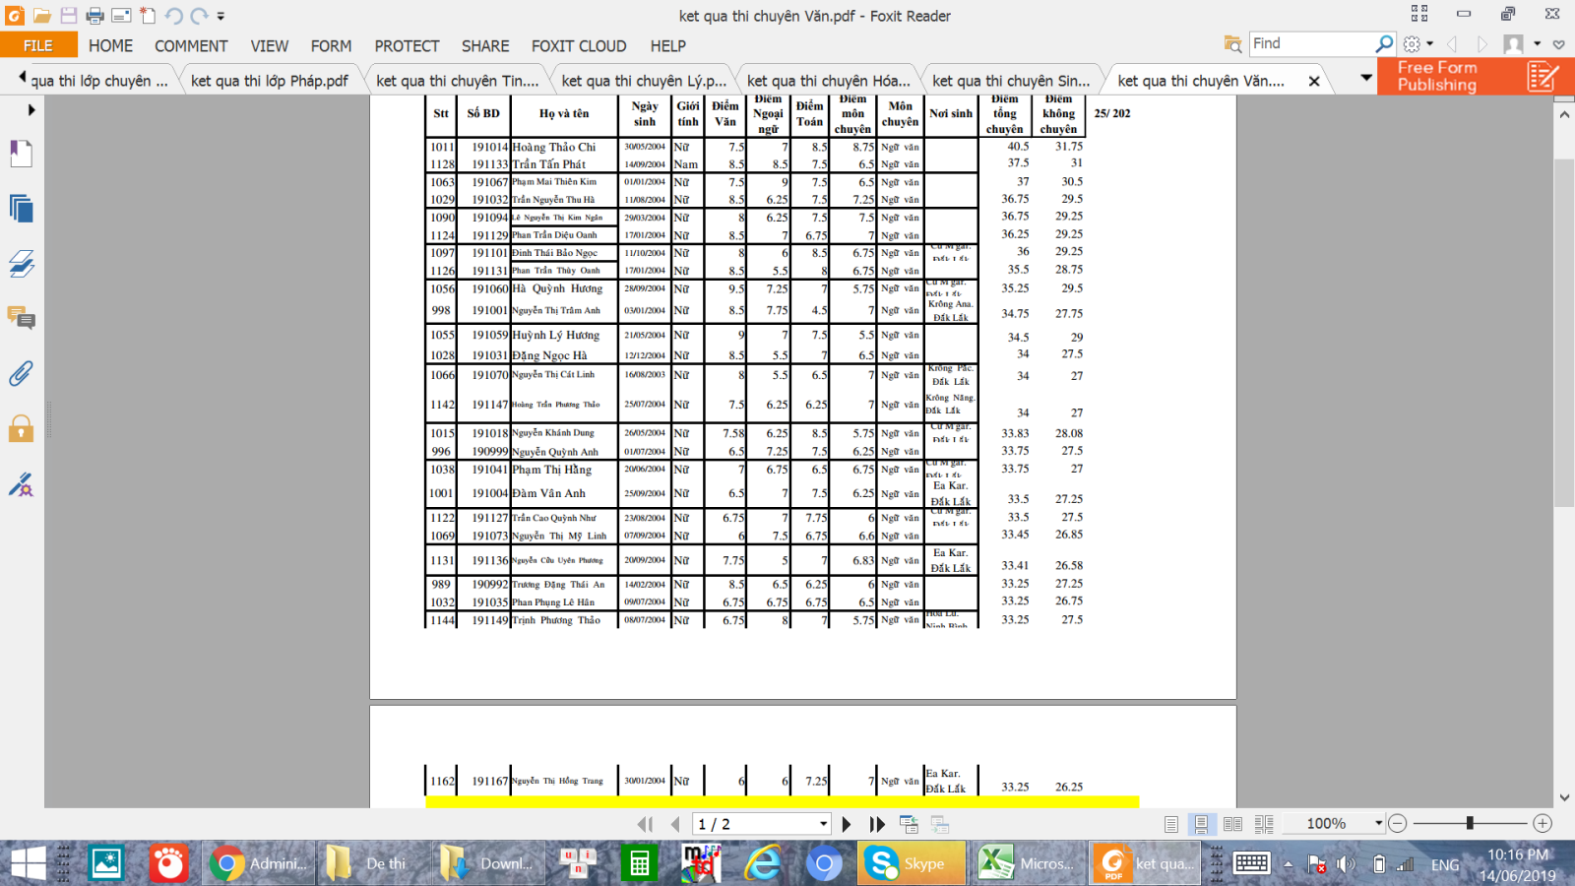This screenshot has width=1575, height=886.
Task: Open the COMMENT ribbon tab
Action: [x=191, y=46]
